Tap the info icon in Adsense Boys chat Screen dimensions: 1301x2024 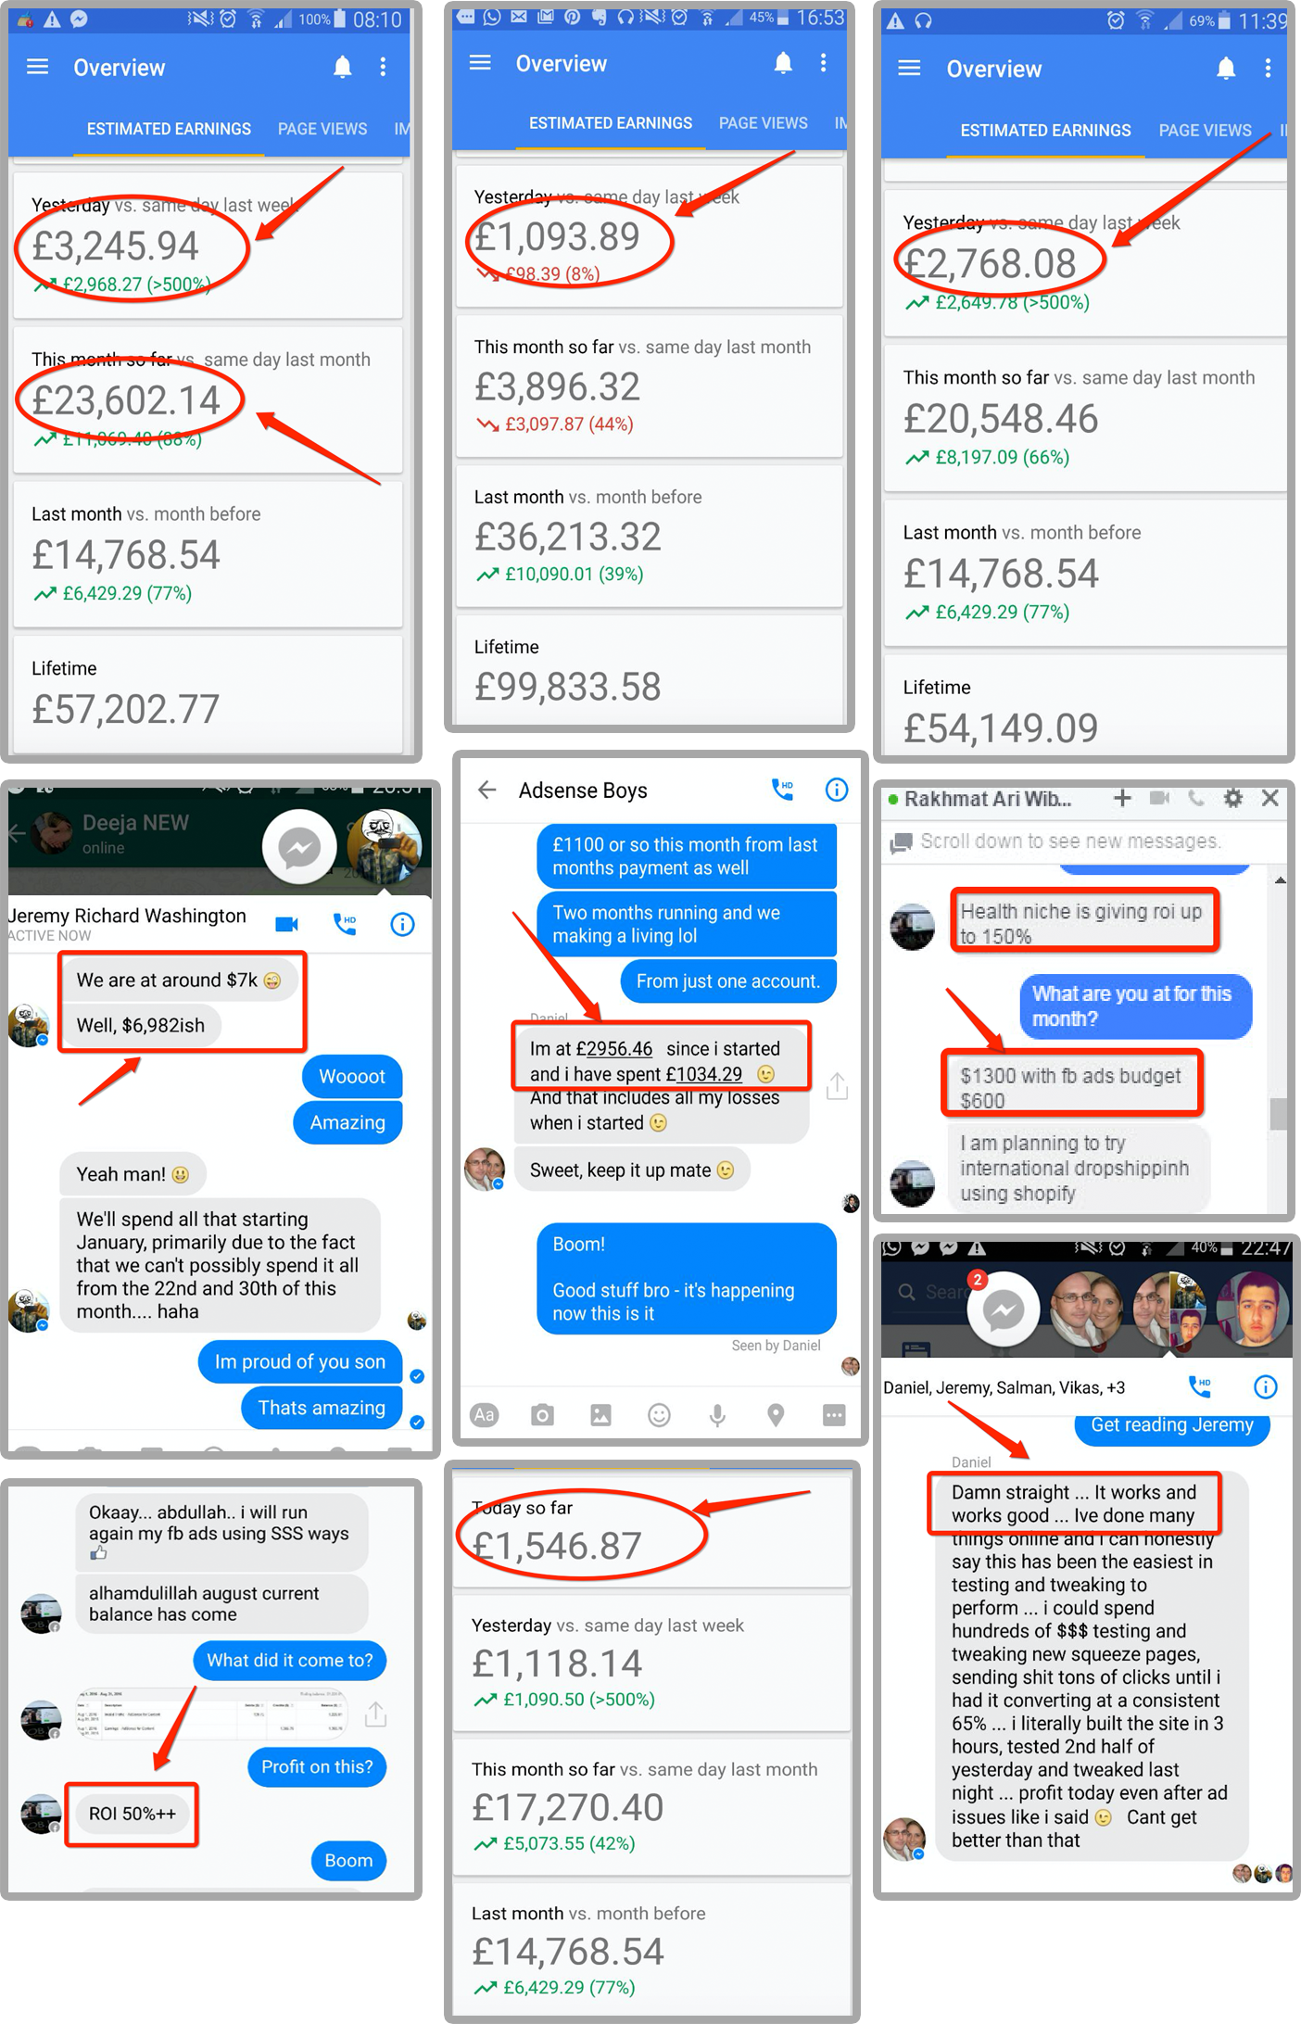836,790
